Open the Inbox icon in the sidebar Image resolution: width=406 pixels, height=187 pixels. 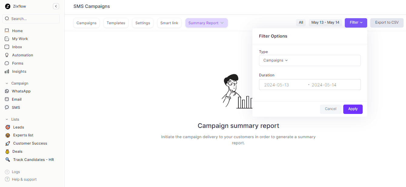7,47
